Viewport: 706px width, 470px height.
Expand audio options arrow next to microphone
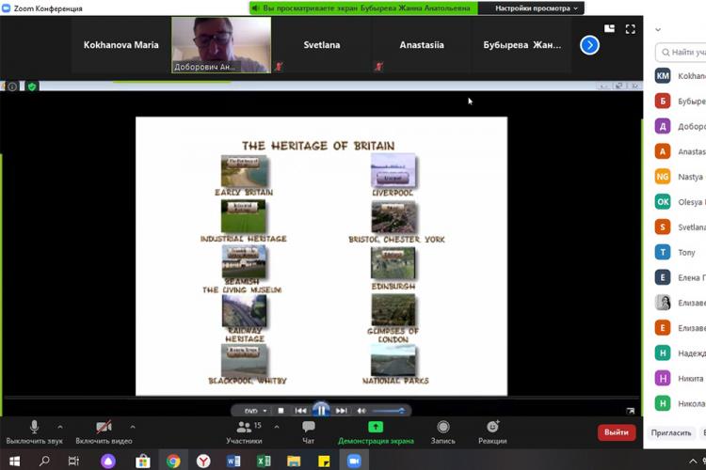click(x=60, y=427)
